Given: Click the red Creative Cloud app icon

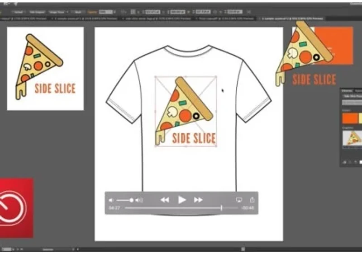Looking at the screenshot, I should point(16,208).
